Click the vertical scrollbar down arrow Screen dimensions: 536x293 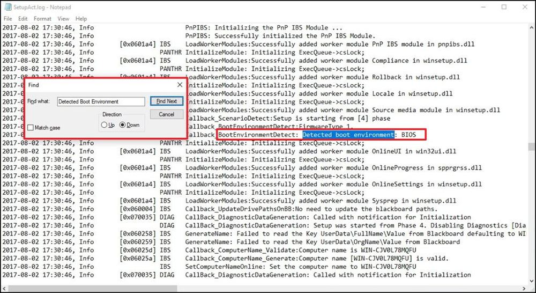tap(531, 282)
